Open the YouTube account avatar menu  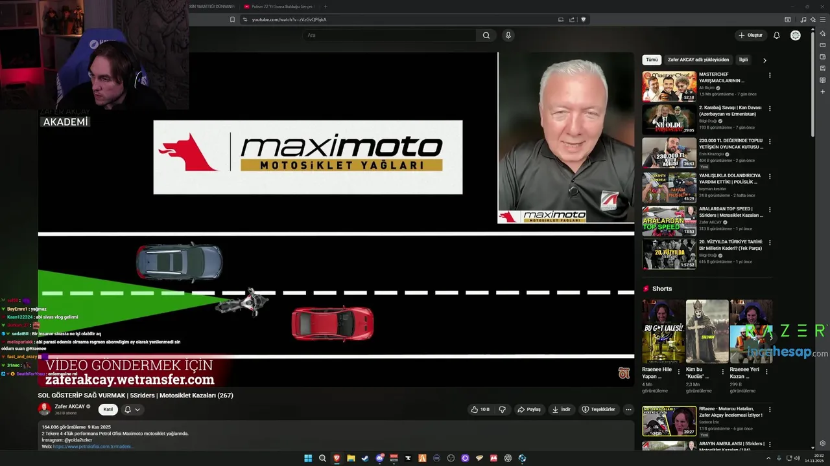coord(796,35)
